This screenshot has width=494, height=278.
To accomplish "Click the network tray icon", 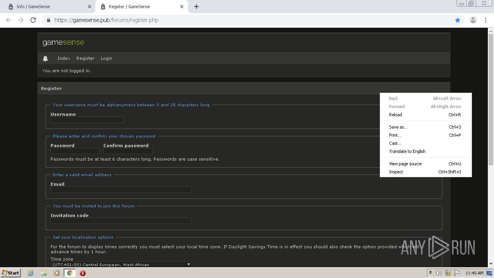I will point(448,273).
